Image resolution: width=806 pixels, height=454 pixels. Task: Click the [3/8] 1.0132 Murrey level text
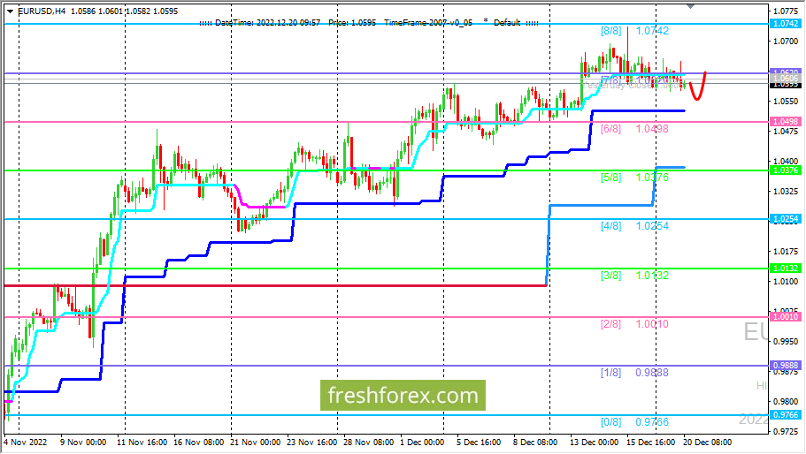pyautogui.click(x=635, y=276)
